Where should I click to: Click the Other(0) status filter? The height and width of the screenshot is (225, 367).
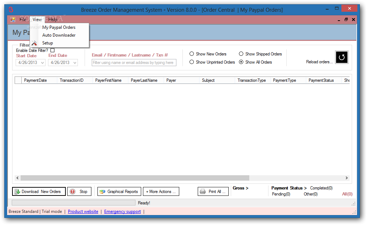tap(310, 194)
